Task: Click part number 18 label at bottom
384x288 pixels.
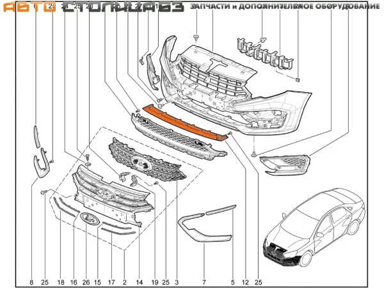Action: pos(61,282)
